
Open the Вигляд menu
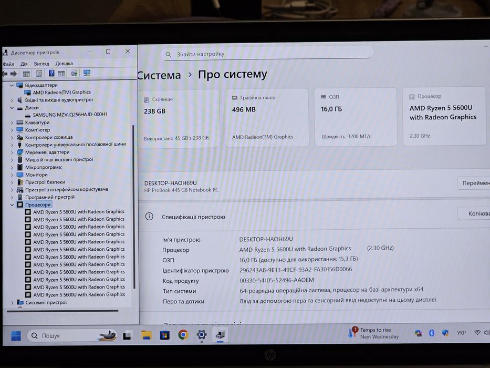click(41, 64)
